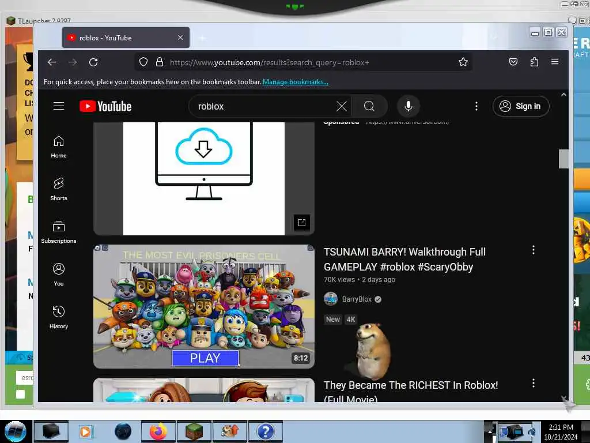Open the sponsored ad external link icon
Screen dimensions: 590x443
302,222
